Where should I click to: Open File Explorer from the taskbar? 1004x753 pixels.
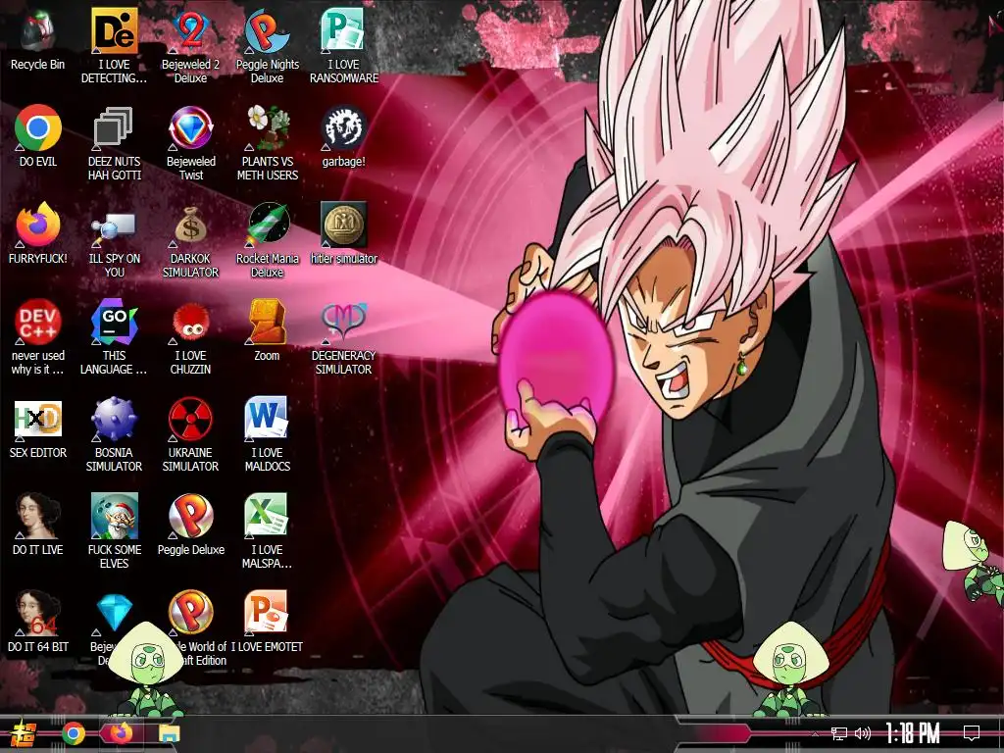[x=169, y=733]
